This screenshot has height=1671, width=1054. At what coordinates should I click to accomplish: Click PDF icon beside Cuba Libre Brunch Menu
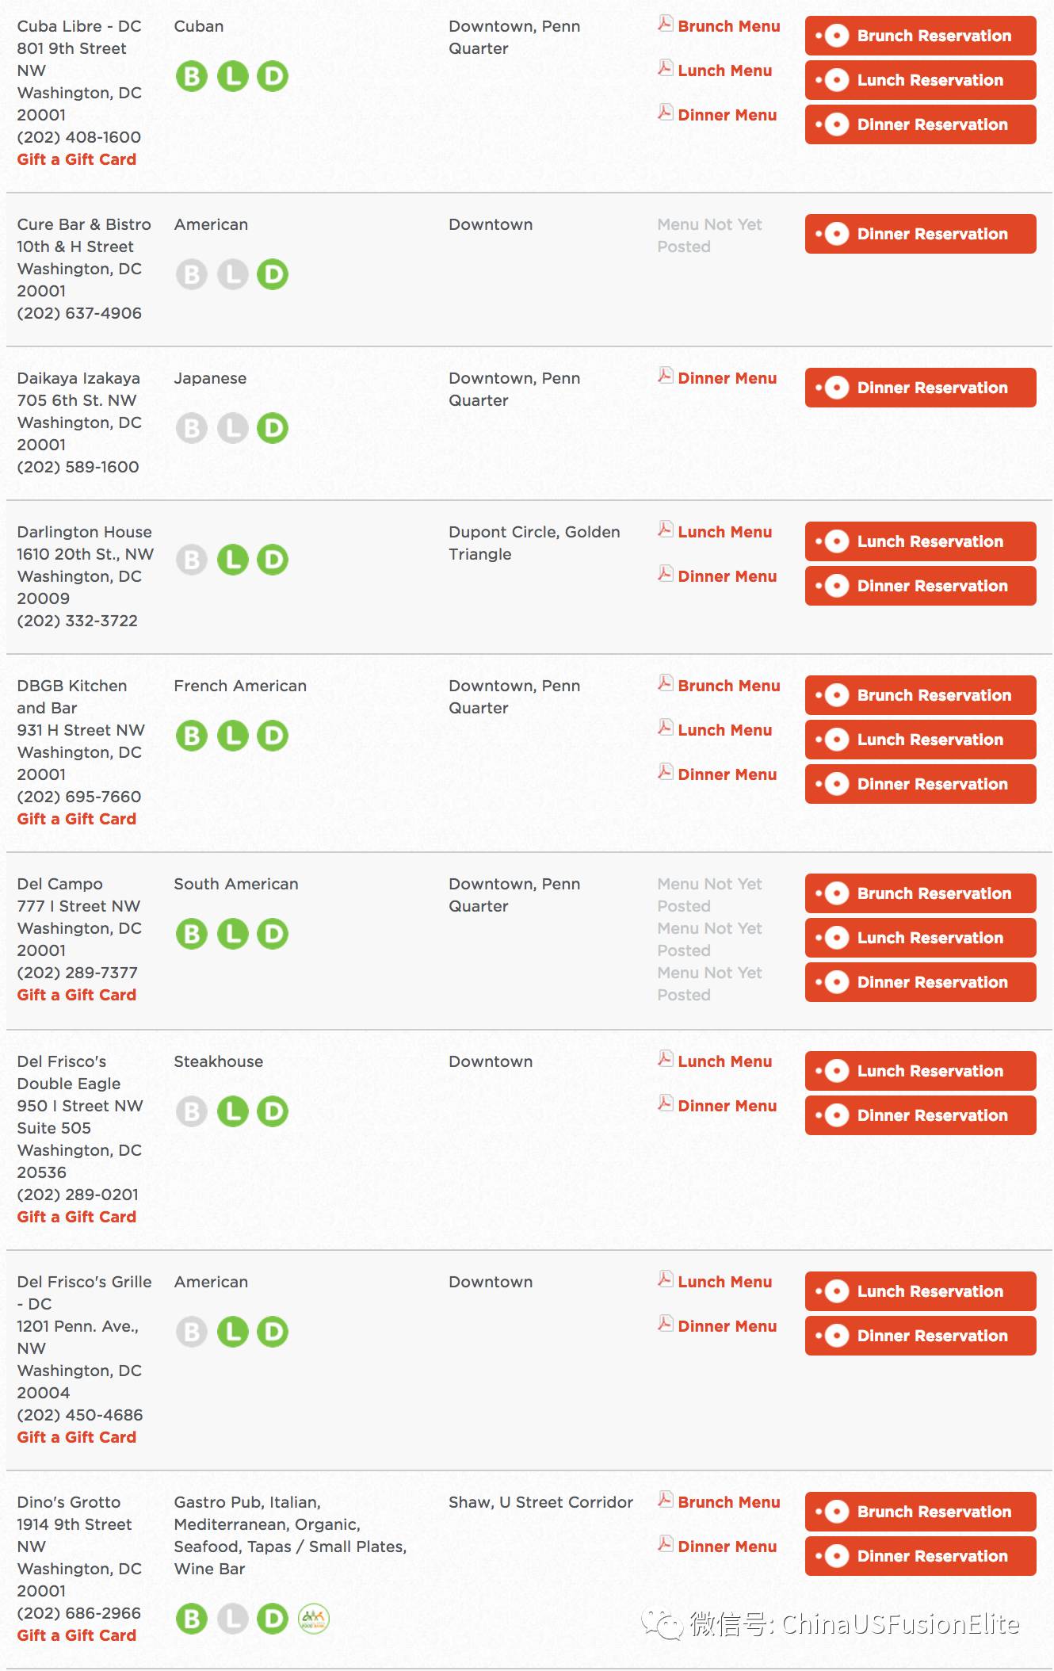pos(666,25)
